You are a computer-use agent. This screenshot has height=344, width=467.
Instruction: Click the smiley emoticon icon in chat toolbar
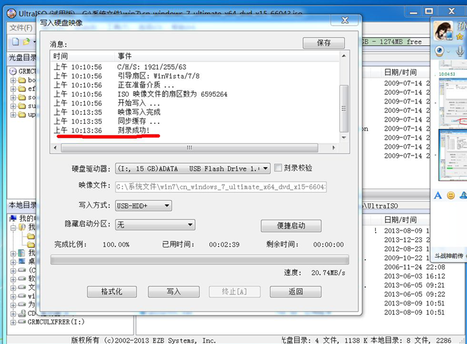tap(451, 195)
